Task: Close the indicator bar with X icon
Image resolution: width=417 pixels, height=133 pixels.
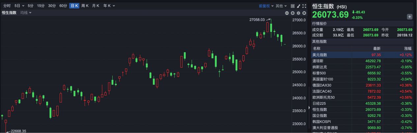Action: [304, 13]
